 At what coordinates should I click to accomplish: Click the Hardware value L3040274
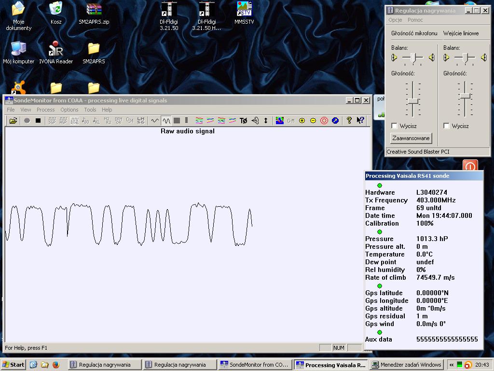click(432, 192)
